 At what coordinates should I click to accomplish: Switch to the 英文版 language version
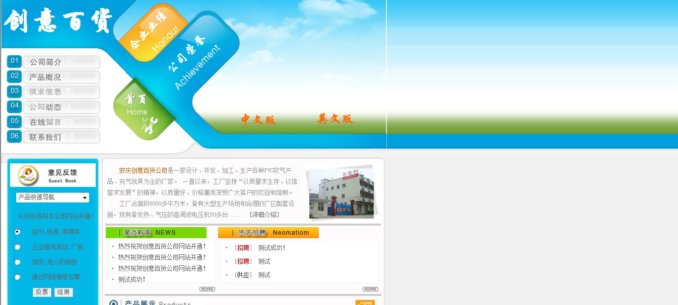pyautogui.click(x=335, y=119)
